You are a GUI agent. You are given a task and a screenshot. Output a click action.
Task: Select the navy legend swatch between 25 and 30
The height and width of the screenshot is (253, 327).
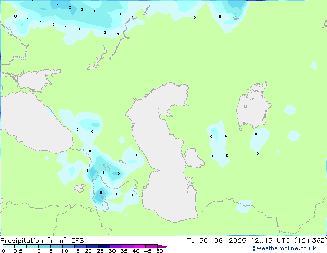tap(104, 246)
